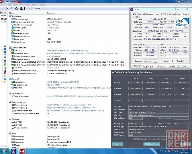Click Save button in AIDA64 benchmark window
Screen dimensions: 192x154
[x=118, y=144]
